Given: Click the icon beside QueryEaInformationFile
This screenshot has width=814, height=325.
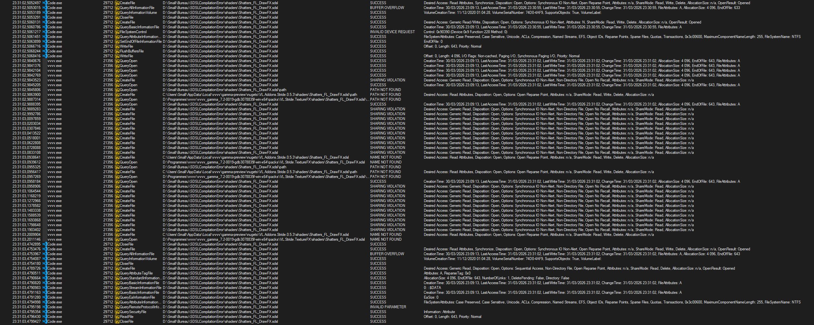Looking at the screenshot, I should [x=117, y=297].
